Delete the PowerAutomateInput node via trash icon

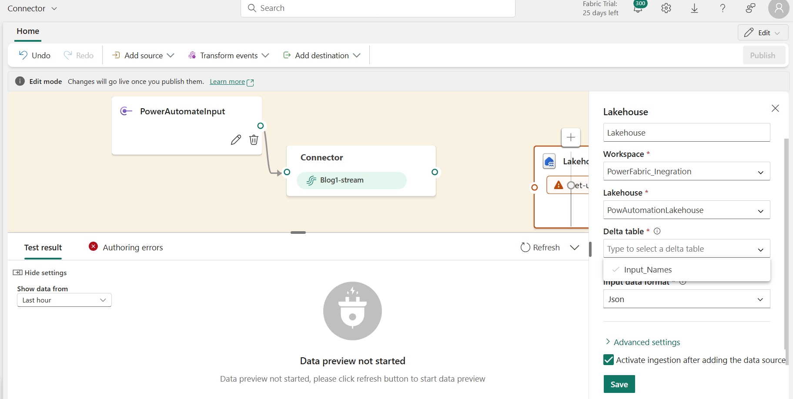point(254,140)
